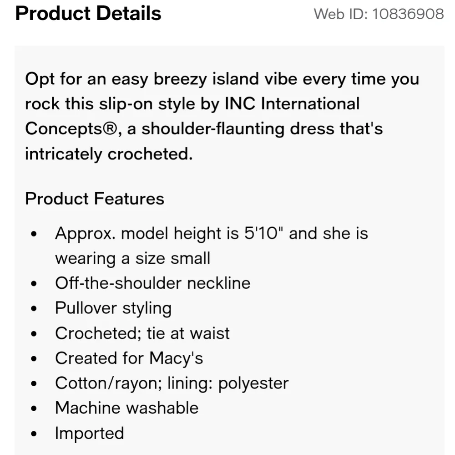455x455 pixels.
Task: Click the Product Details heading
Action: (x=88, y=14)
